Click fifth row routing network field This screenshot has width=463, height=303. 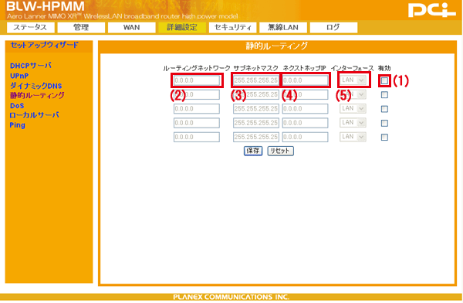click(197, 138)
